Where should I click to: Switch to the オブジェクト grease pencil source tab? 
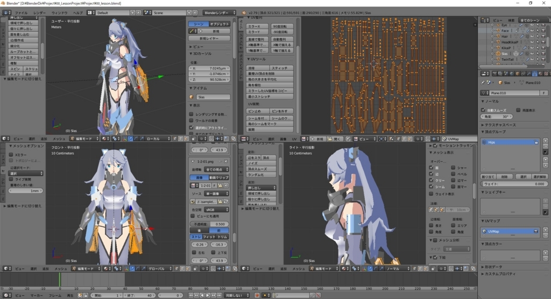pyautogui.click(x=220, y=24)
